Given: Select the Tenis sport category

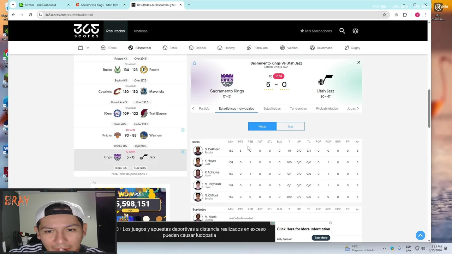Looking at the screenshot, I should [169, 48].
